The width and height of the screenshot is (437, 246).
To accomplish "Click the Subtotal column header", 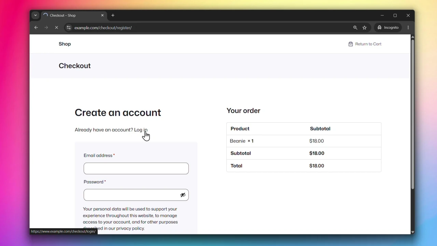I will (x=320, y=129).
